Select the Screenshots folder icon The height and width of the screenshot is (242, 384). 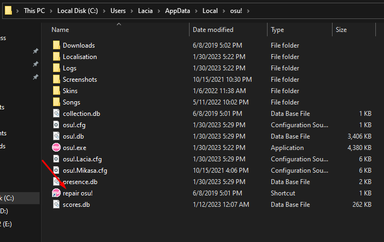coord(56,80)
